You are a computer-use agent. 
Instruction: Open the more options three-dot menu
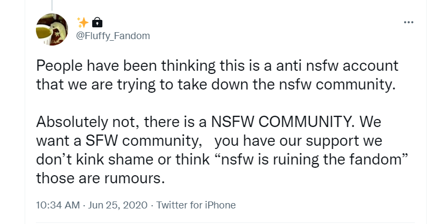pyautogui.click(x=408, y=23)
